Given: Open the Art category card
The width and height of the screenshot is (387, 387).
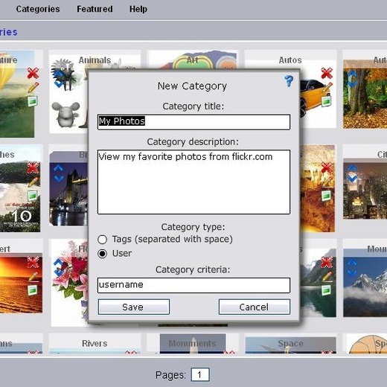Looking at the screenshot, I should coord(193,60).
